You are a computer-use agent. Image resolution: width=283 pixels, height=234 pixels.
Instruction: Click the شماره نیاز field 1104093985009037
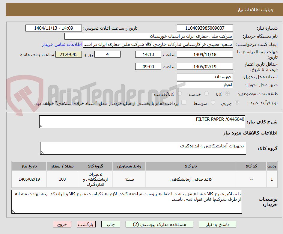[205, 28]
